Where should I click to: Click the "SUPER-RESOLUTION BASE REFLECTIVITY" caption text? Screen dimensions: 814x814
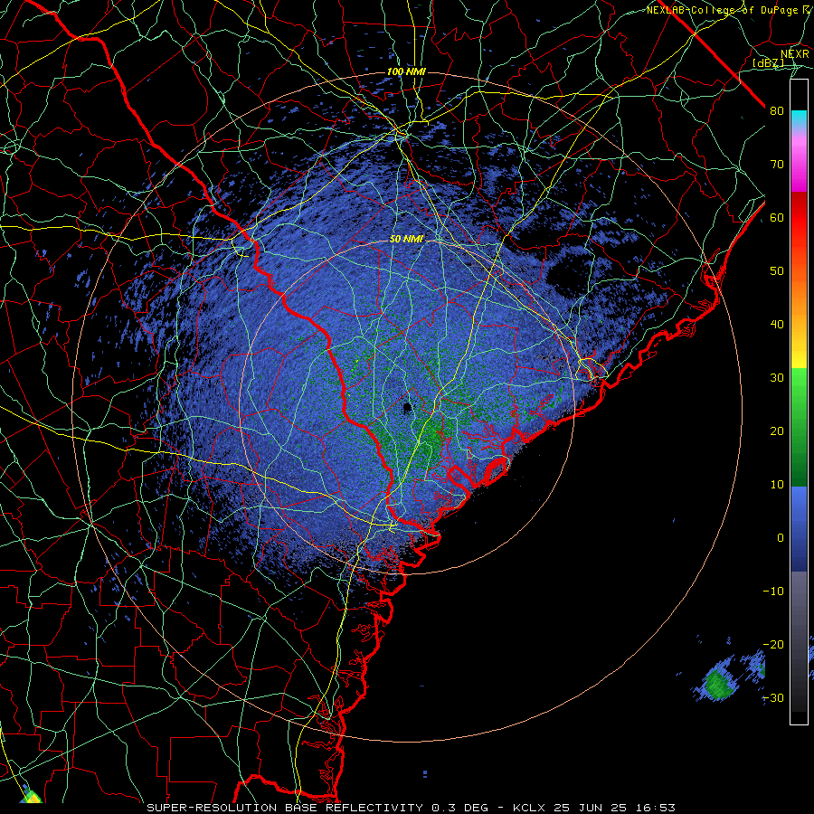(x=285, y=808)
